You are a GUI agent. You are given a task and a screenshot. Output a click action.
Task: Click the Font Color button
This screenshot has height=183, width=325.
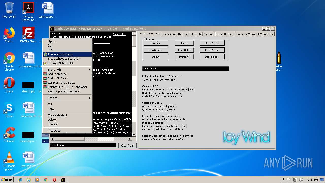tap(184, 50)
